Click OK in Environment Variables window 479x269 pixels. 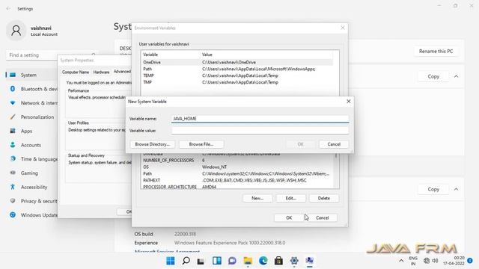coord(289,217)
